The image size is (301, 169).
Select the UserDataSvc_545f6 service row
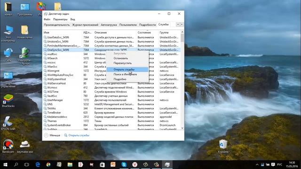[x=111, y=38]
